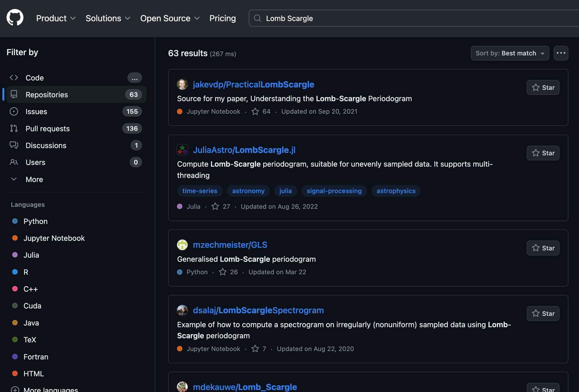This screenshot has width=579, height=392.
Task: Open dsalaj user avatar
Action: pos(182,310)
